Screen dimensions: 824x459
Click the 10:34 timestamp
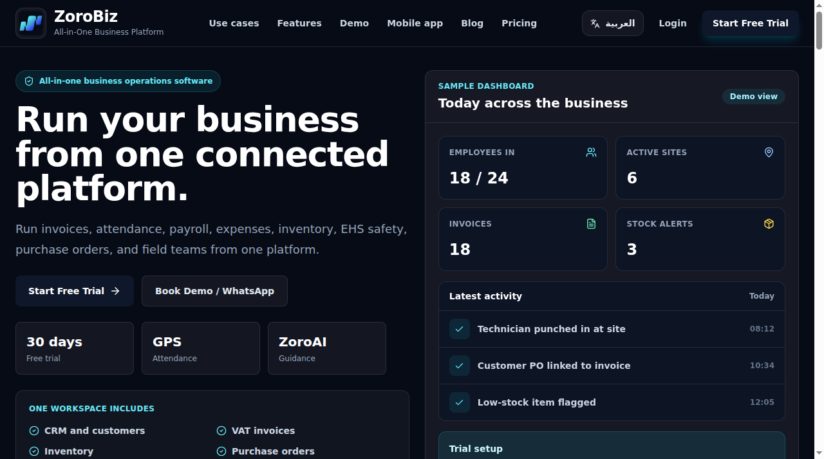tap(762, 366)
